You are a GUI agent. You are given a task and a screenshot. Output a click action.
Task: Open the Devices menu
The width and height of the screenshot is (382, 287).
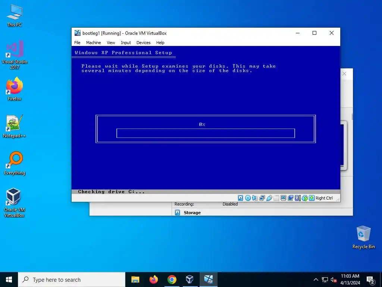click(x=143, y=43)
